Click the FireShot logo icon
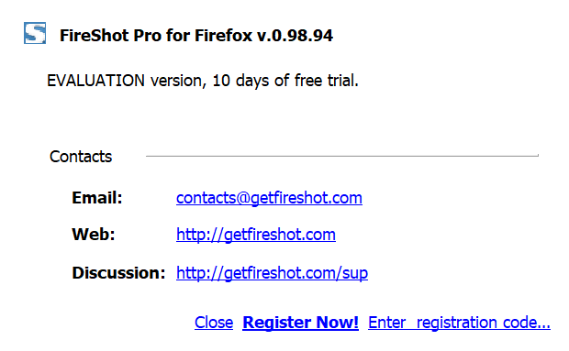This screenshot has width=569, height=351. click(x=35, y=33)
